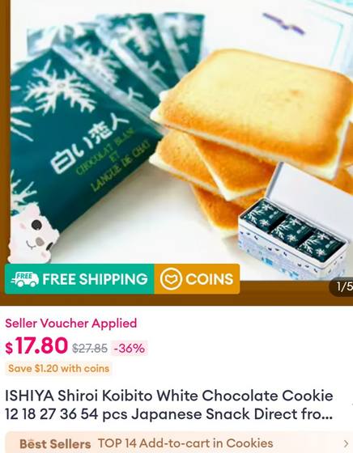This screenshot has height=453, width=353.
Task: Open the ISHIYA Shiroi Koibito product title
Action: pyautogui.click(x=169, y=405)
